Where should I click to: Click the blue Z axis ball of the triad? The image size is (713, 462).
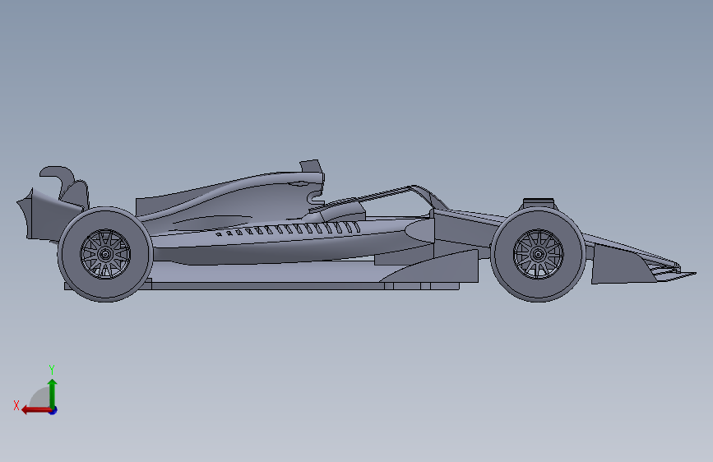tap(53, 411)
